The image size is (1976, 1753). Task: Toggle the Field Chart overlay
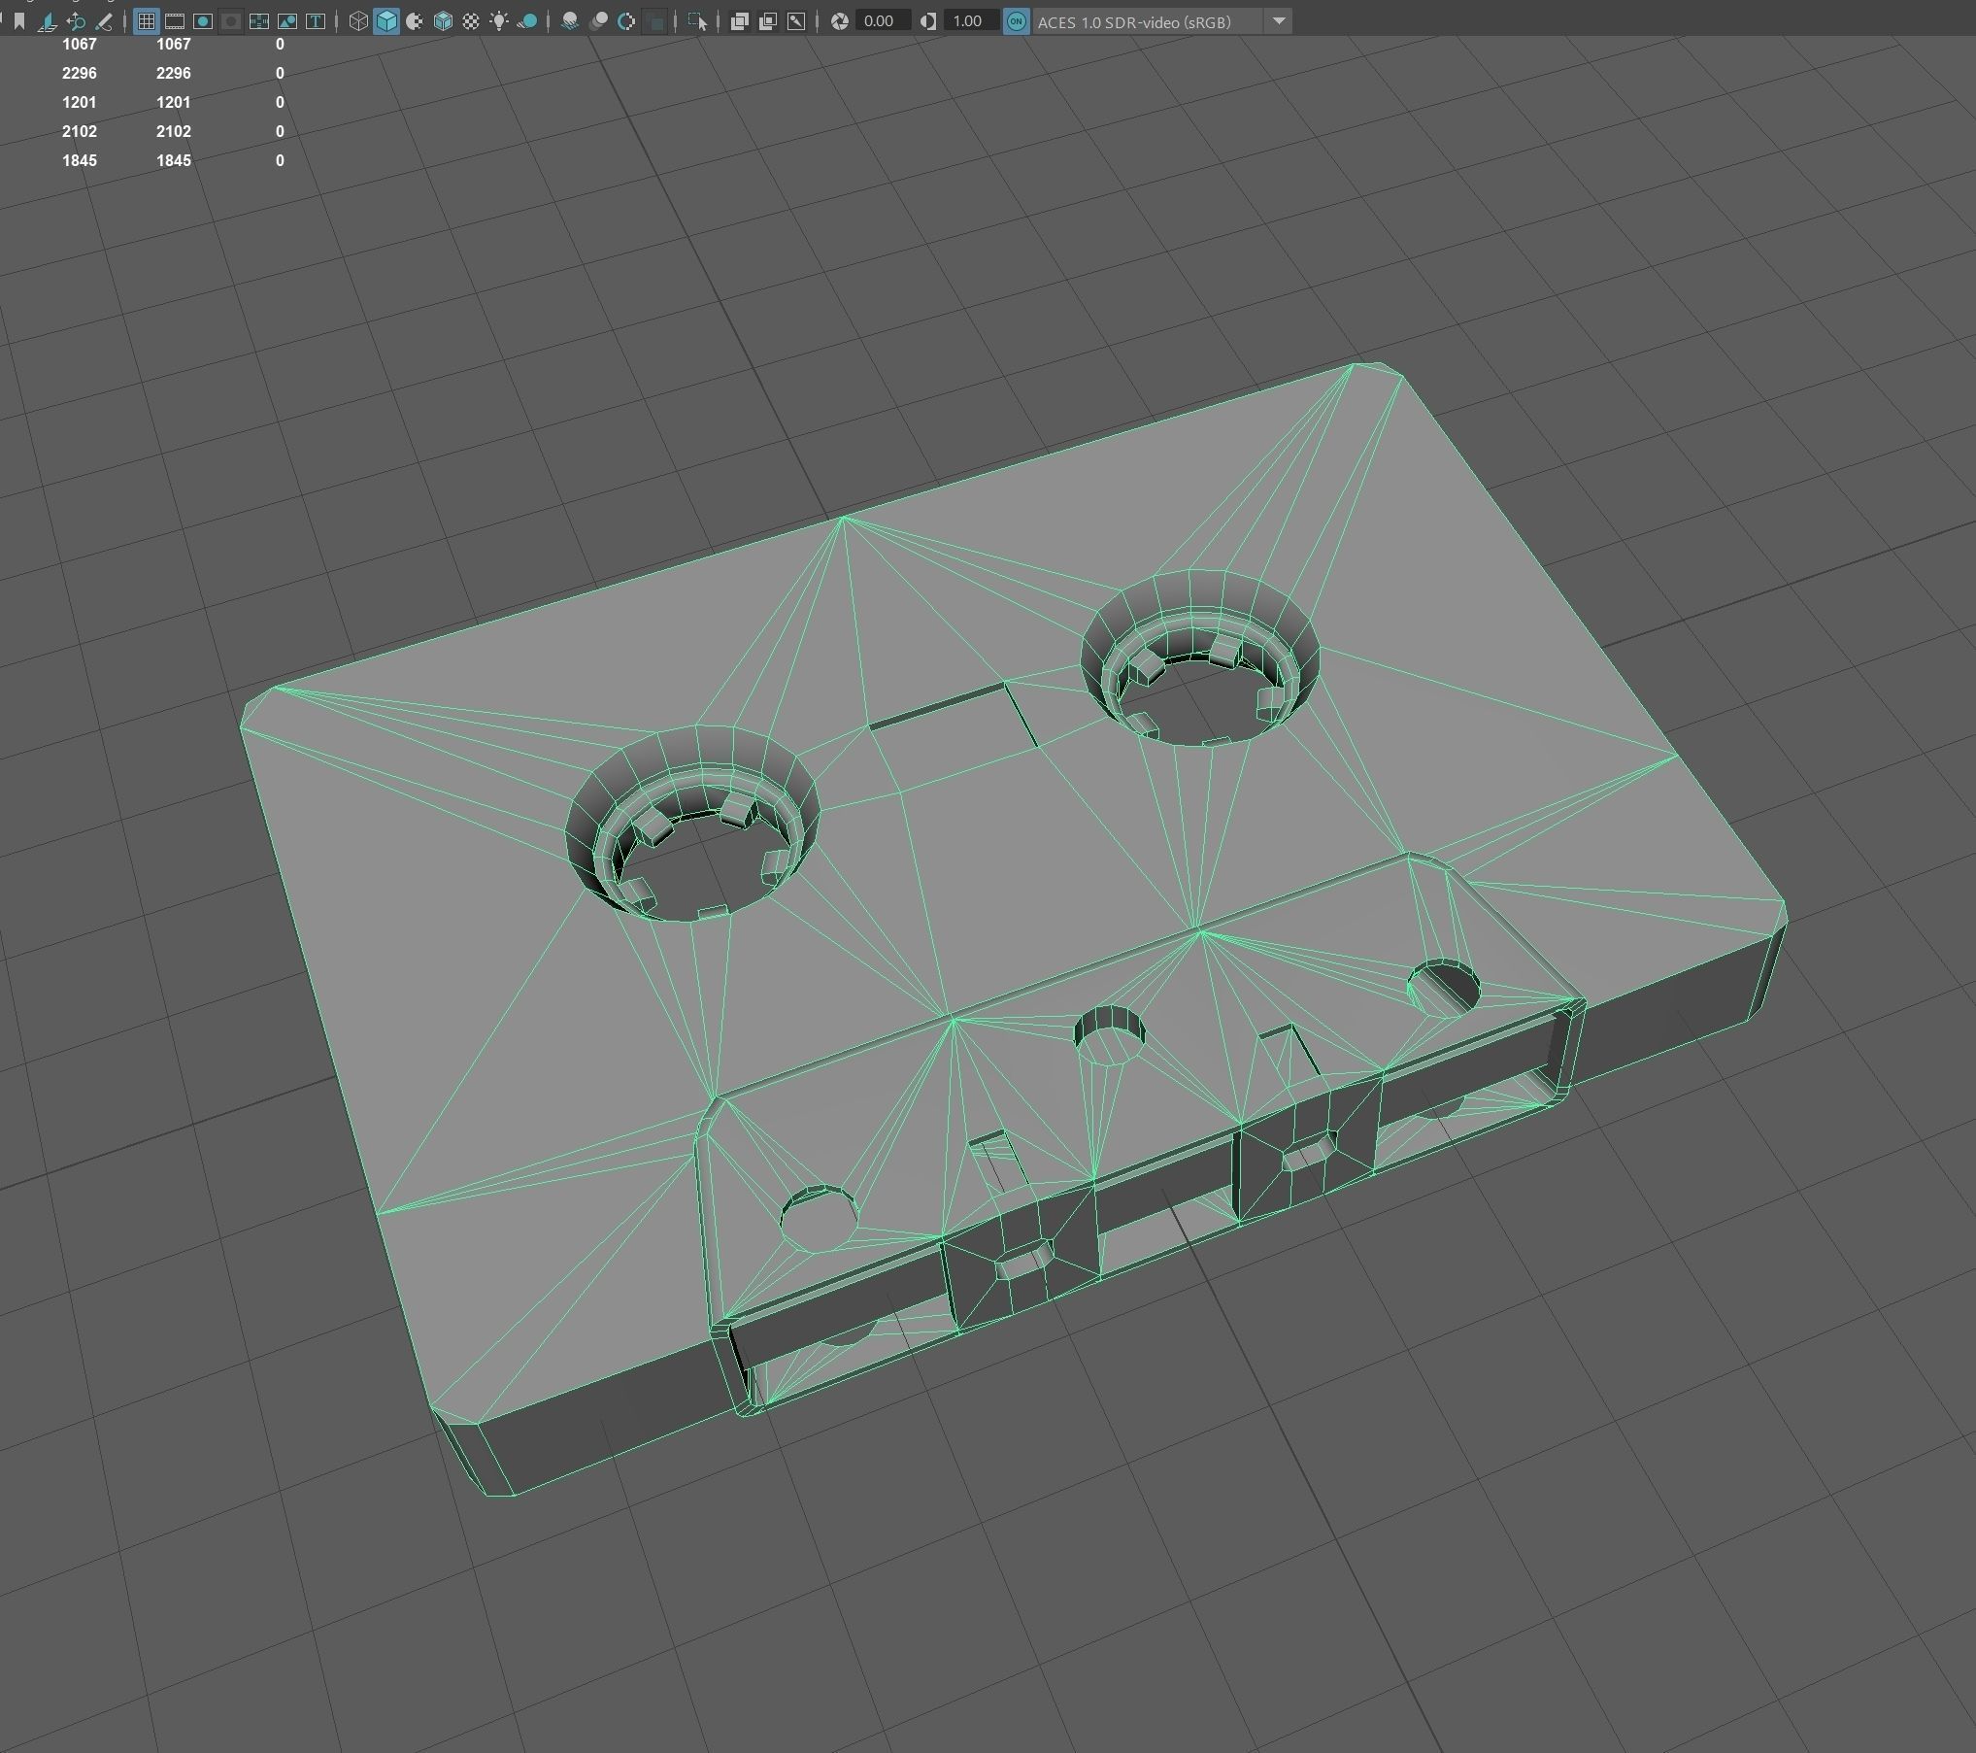[259, 20]
